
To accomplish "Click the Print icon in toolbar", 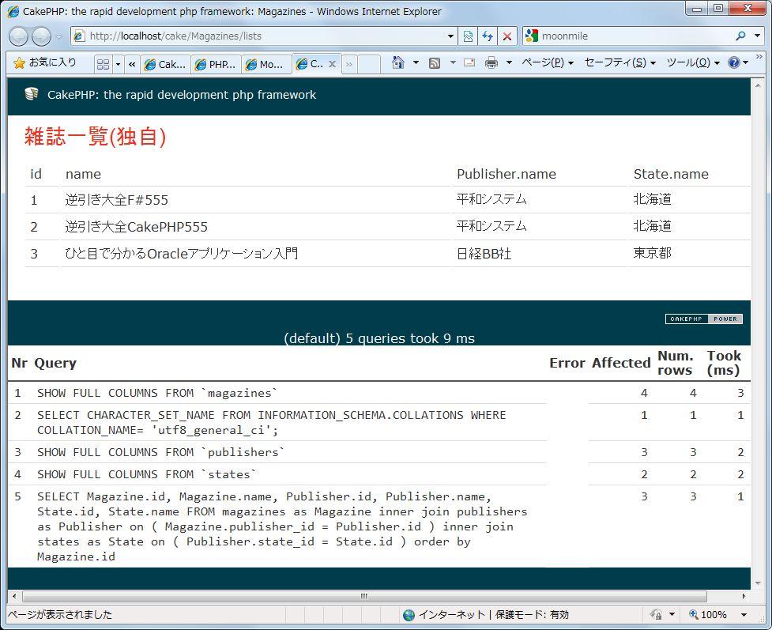I will click(491, 63).
